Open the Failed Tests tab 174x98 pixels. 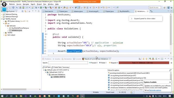pyautogui.click(x=57, y=67)
